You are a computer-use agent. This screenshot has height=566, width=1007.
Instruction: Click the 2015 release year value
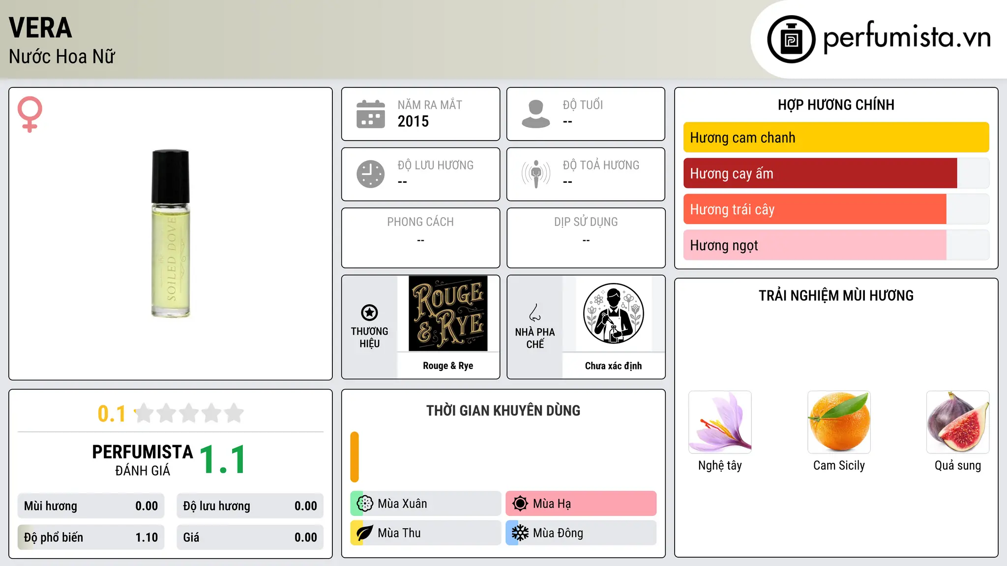click(x=413, y=121)
